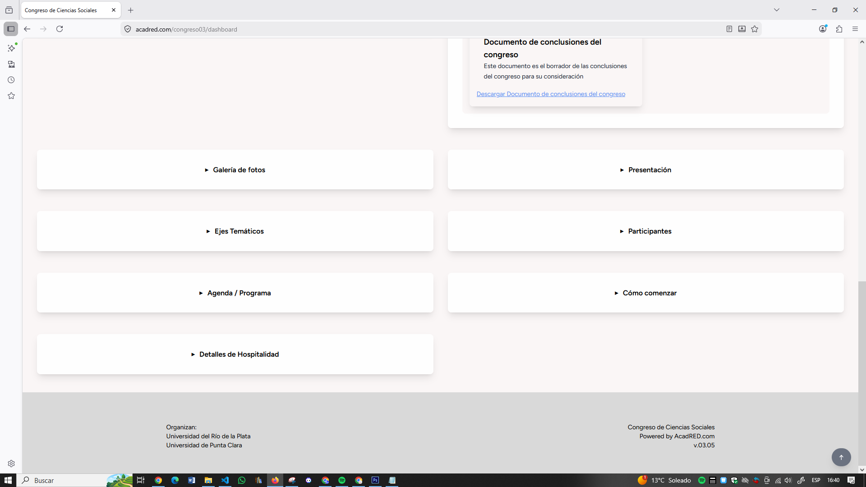Click the page vertical scrollbar thumb
Image resolution: width=866 pixels, height=487 pixels.
[x=862, y=373]
